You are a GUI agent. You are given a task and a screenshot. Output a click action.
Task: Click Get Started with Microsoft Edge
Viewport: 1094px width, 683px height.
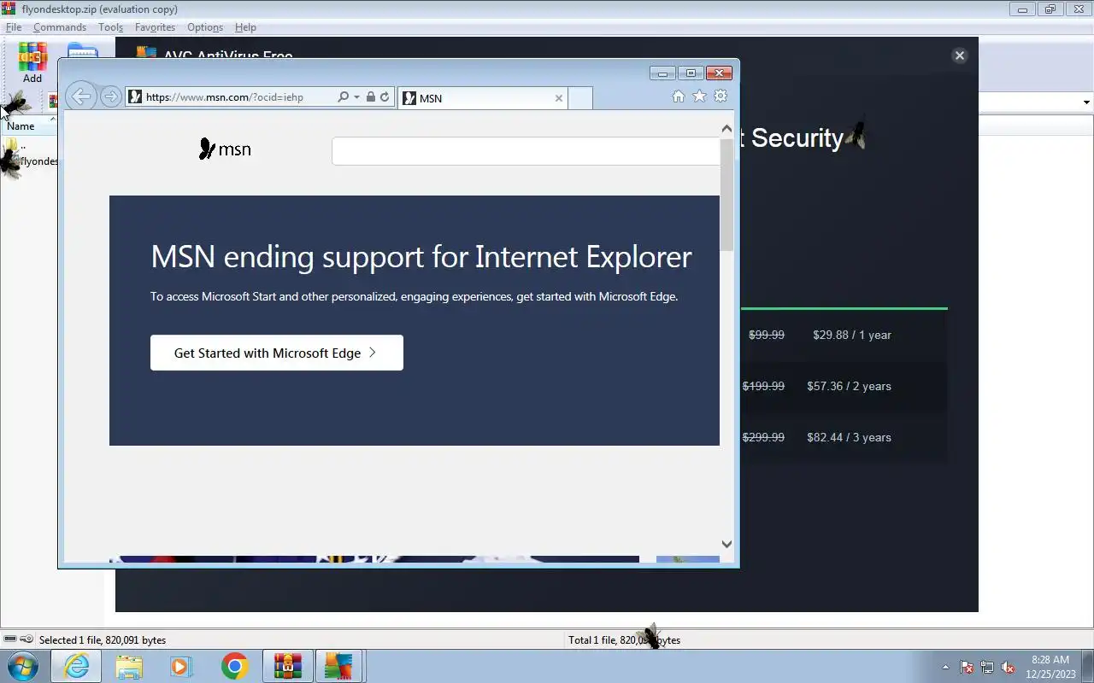click(x=277, y=353)
